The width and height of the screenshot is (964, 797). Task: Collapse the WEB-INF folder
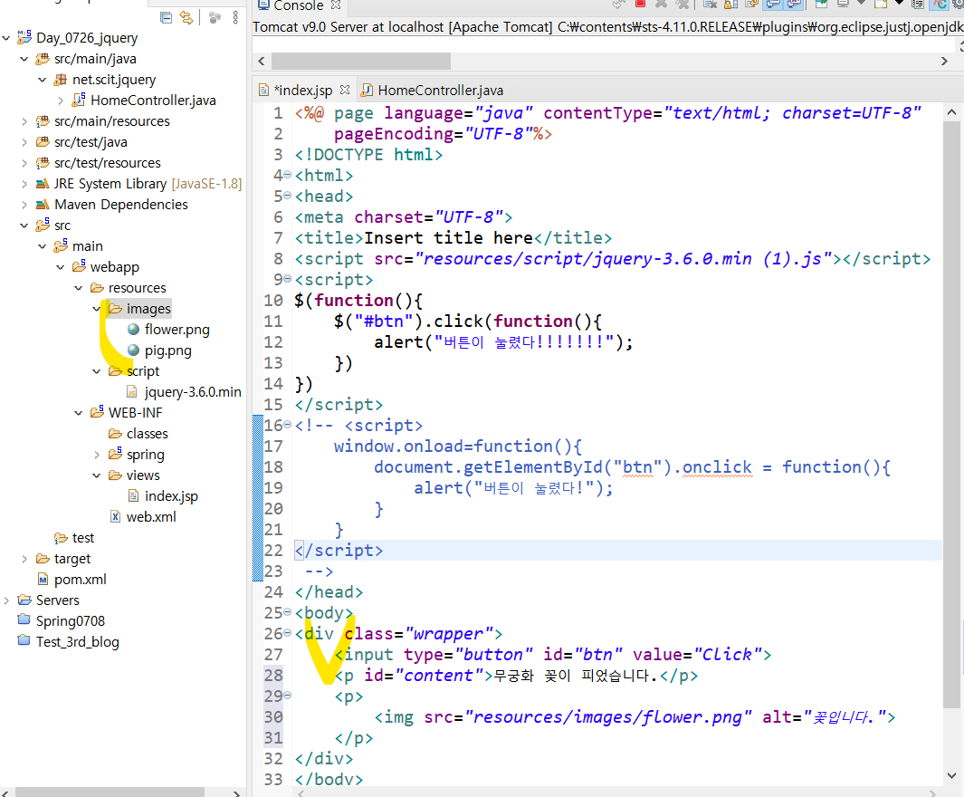pos(78,413)
